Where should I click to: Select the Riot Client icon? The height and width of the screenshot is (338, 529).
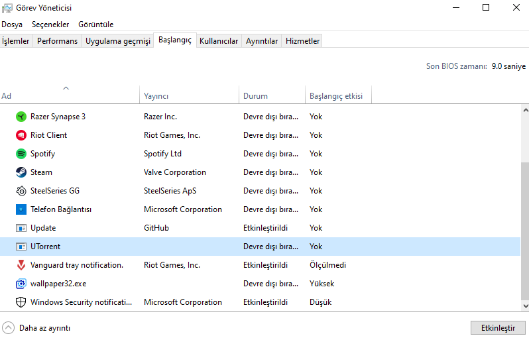(21, 135)
